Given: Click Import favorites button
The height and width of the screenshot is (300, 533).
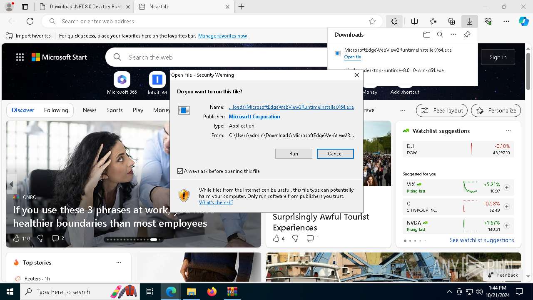Looking at the screenshot, I should (28, 36).
